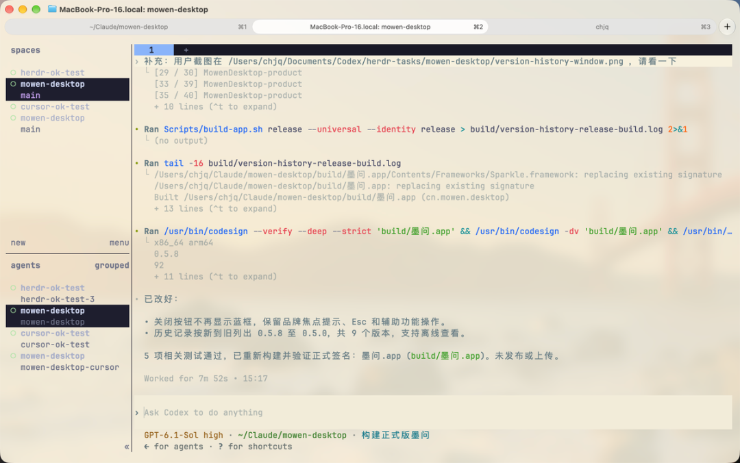Image resolution: width=740 pixels, height=463 pixels.
Task: Click new in the spaces panel
Action: (x=18, y=242)
